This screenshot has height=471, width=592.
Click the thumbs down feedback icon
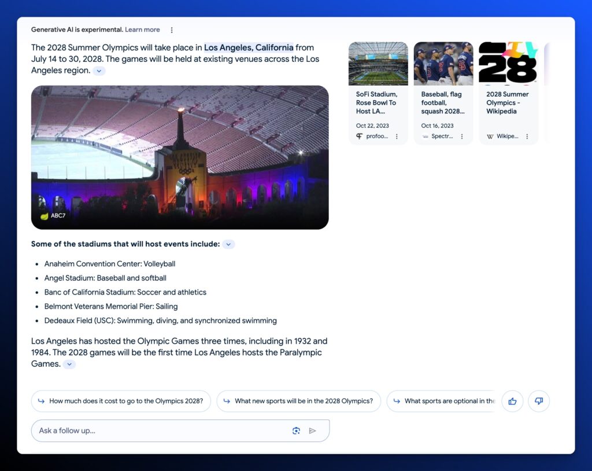pos(539,401)
